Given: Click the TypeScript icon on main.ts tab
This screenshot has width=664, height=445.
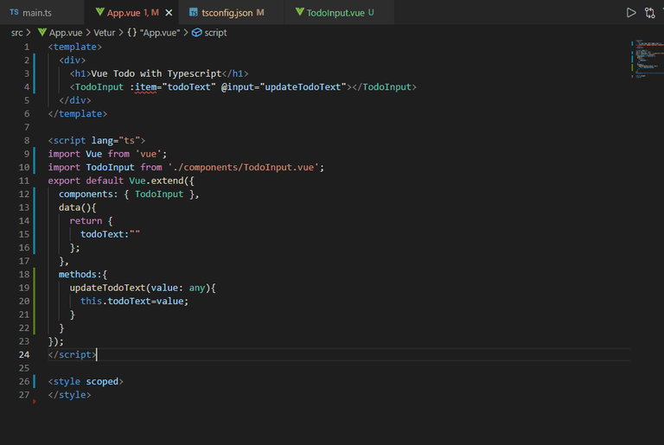Looking at the screenshot, I should [x=14, y=12].
